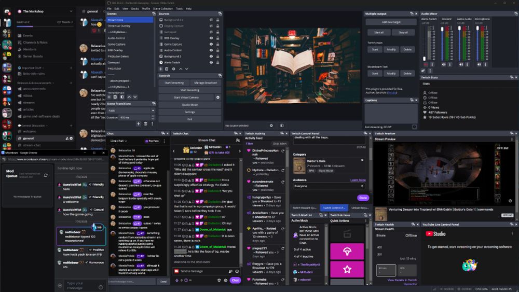This screenshot has height=292, width=519.
Task: Enable Studio Mode
Action: [x=189, y=104]
